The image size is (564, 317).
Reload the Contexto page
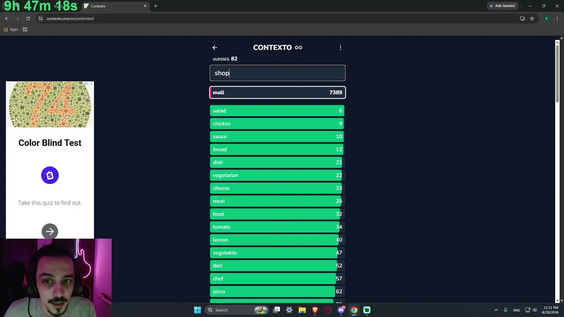28,18
